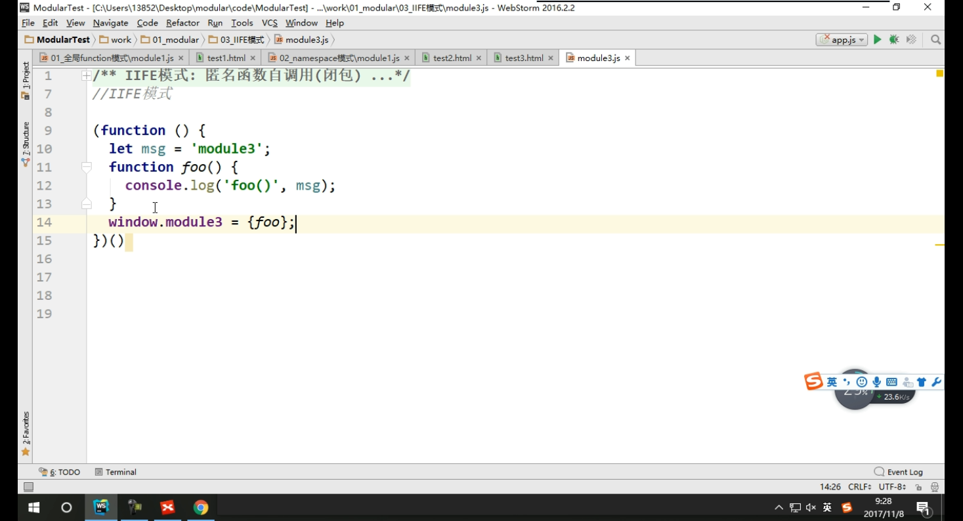Open the 2: Favorites tool window
963x521 pixels.
[x=26, y=434]
